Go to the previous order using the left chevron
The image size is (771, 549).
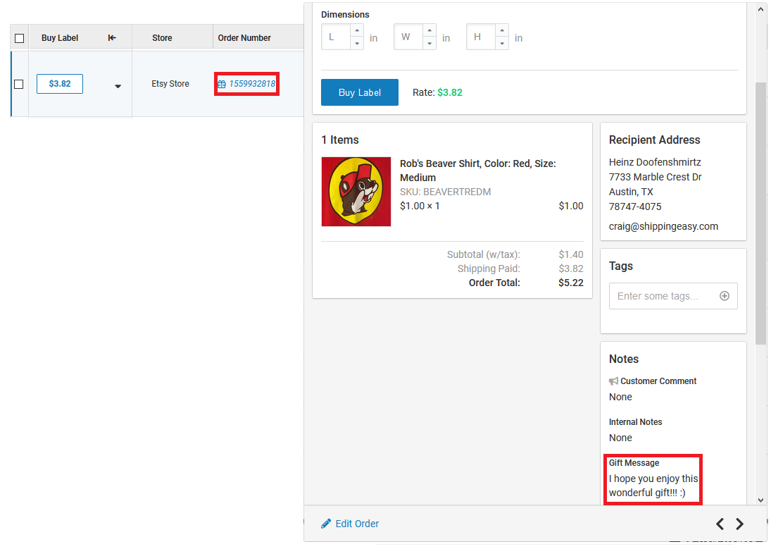tap(720, 524)
